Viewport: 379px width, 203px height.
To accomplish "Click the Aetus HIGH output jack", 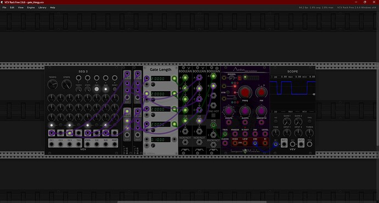I will [x=235, y=143].
